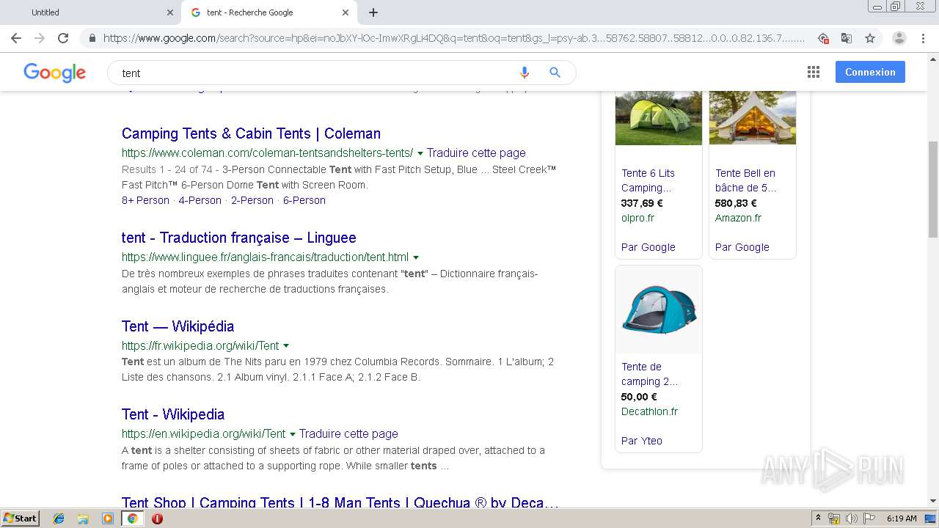Open Tent — Wikipédia result

pos(178,326)
